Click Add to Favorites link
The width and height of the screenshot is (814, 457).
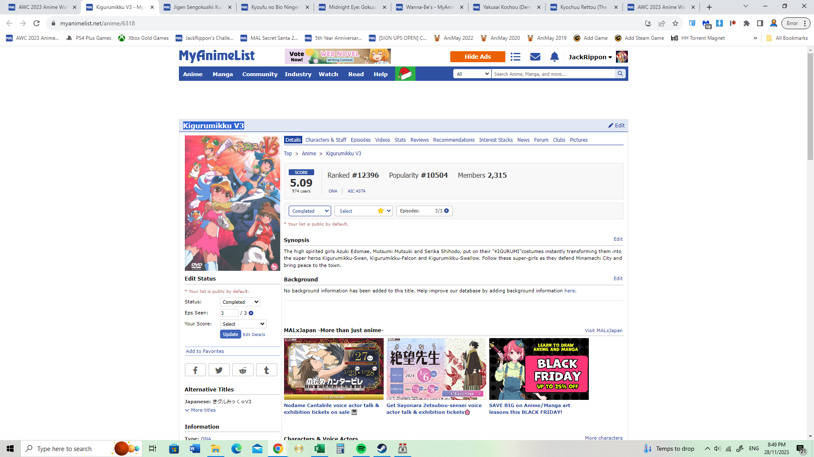(205, 351)
